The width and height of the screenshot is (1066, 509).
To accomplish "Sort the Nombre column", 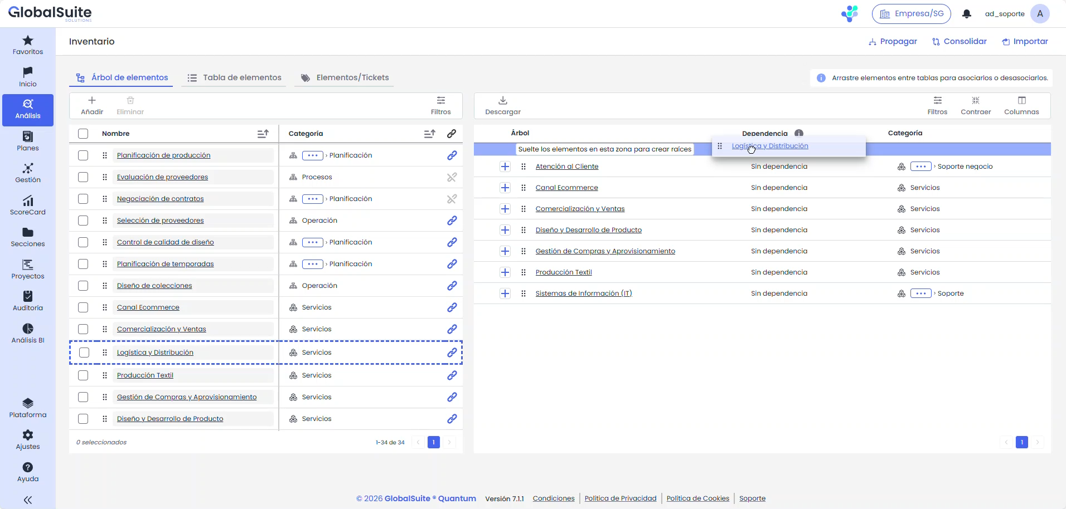I will [x=263, y=134].
